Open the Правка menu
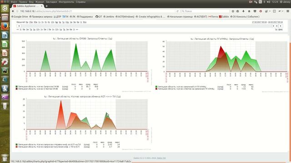This screenshot has height=163, width=291. 23,2
